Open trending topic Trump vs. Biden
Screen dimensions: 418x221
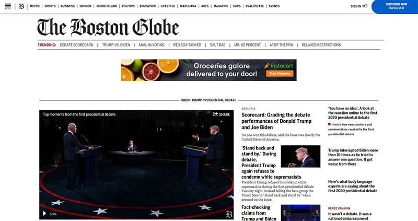point(116,45)
